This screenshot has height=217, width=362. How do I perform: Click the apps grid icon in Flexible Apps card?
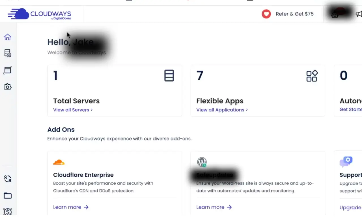click(x=312, y=76)
